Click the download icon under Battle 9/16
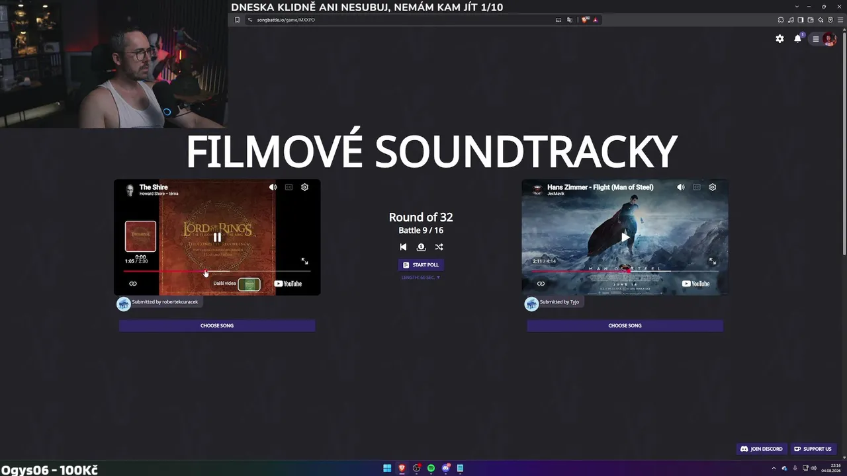This screenshot has width=847, height=476. pos(421,247)
